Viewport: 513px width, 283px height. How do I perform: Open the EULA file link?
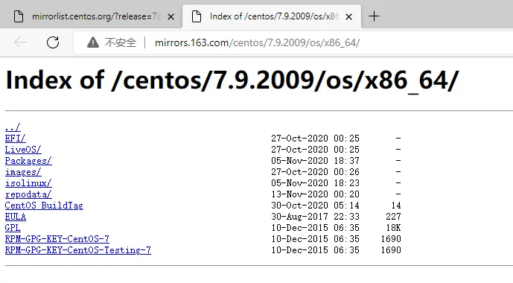[x=16, y=216]
